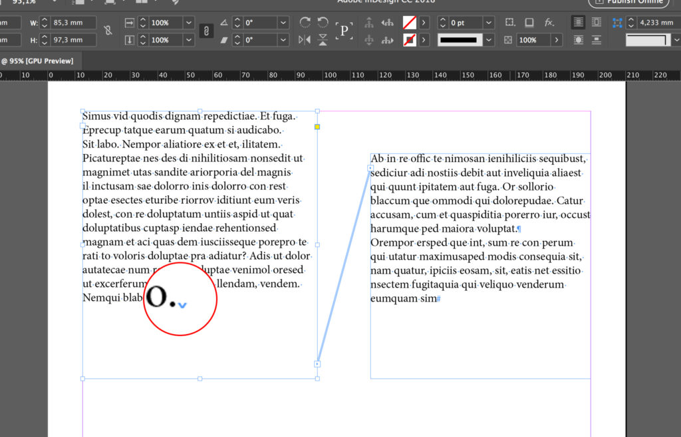Open the Scale Y Percentage dropdown
This screenshot has width=681, height=437.
click(x=188, y=40)
